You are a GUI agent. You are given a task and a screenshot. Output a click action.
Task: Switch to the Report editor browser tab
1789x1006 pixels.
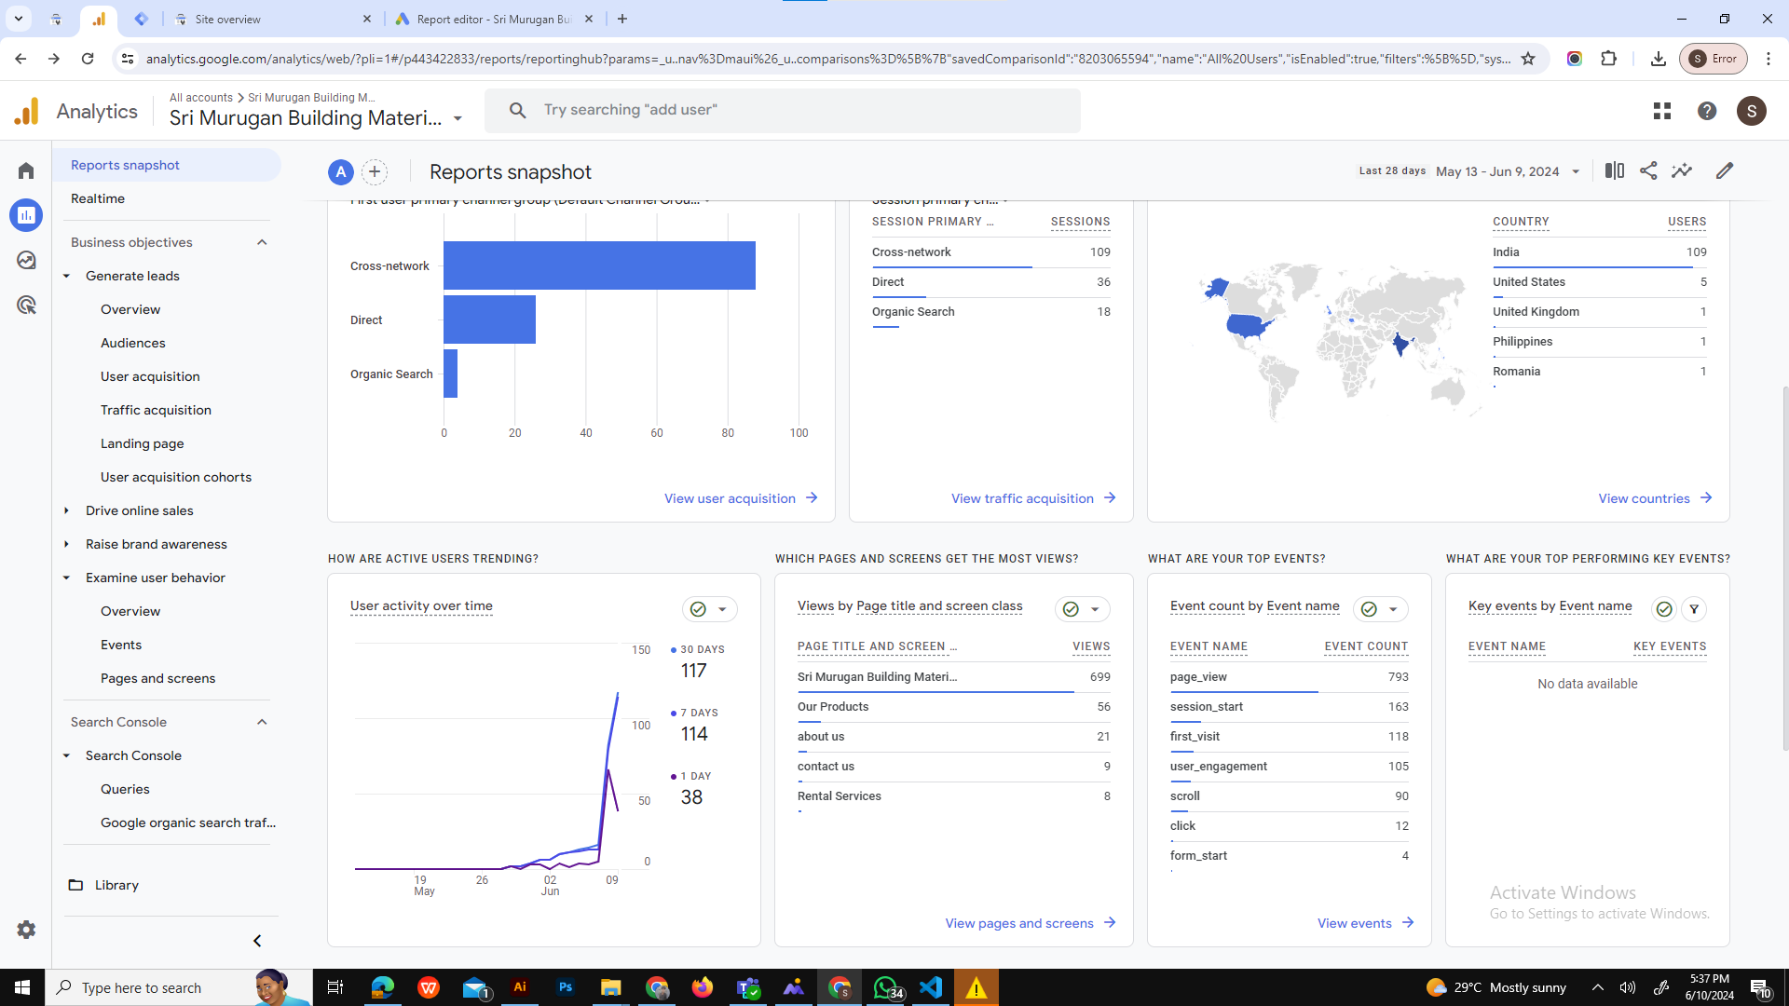484,19
